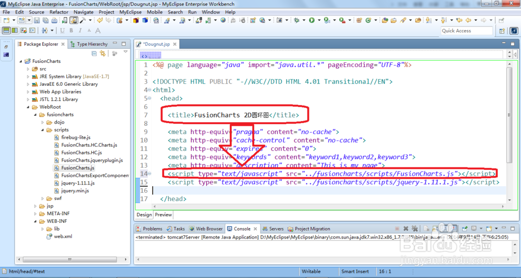
Task: Expand JRE System Library node
Action: (x=28, y=76)
